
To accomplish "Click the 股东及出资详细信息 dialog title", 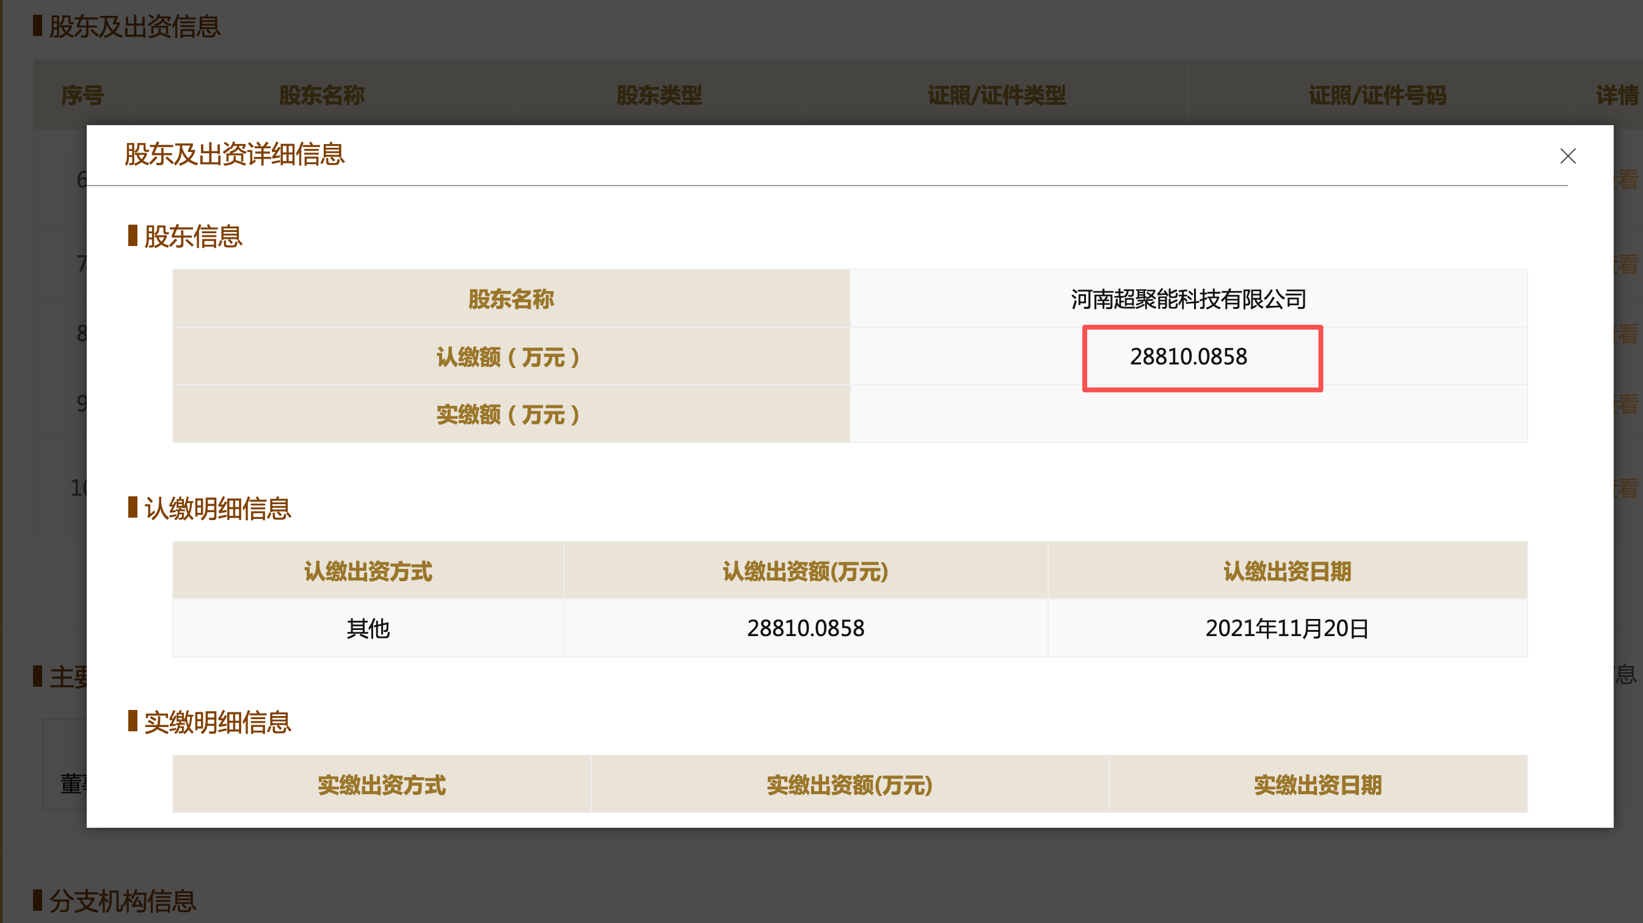I will pos(234,155).
